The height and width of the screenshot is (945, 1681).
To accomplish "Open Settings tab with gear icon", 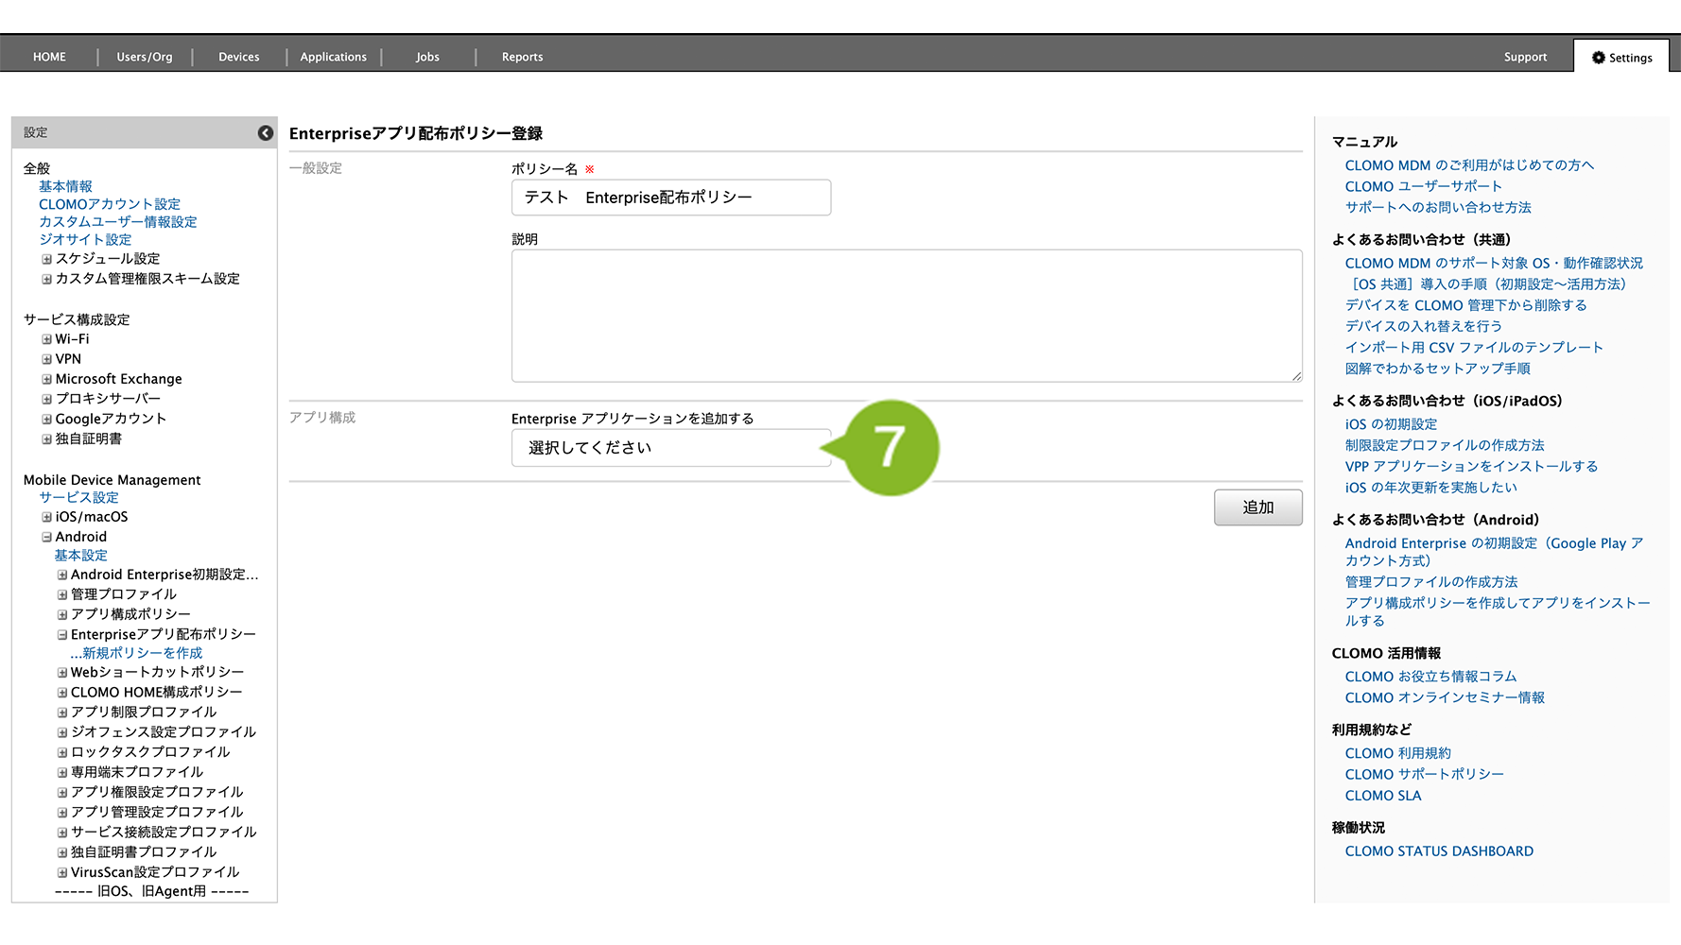I will pyautogui.click(x=1621, y=58).
